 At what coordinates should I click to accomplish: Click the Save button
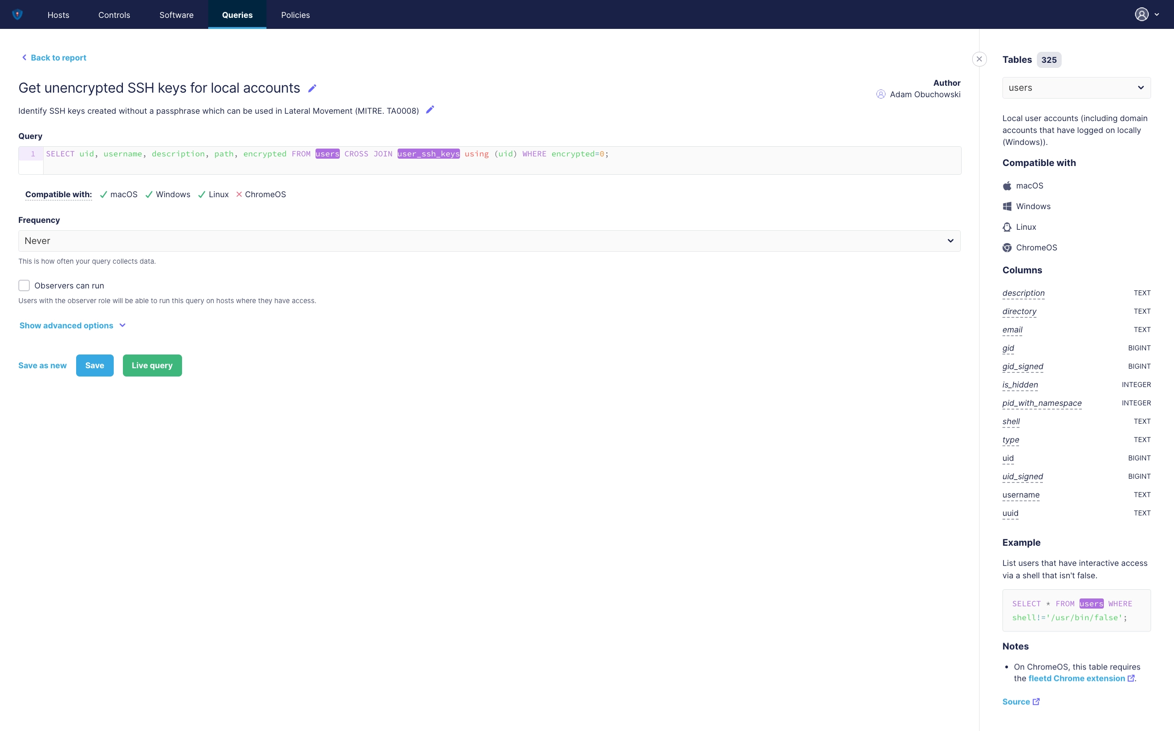[x=95, y=365]
